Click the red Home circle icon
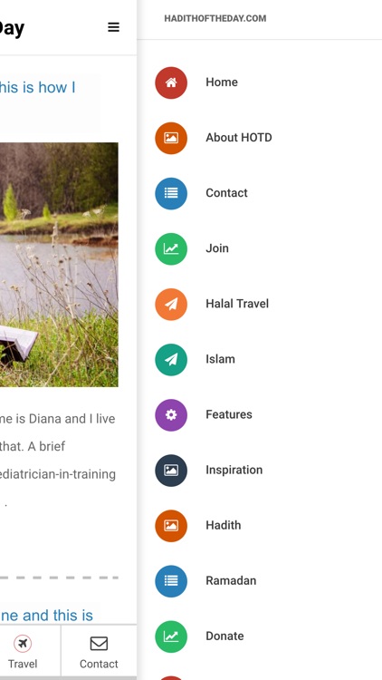The width and height of the screenshot is (382, 680). coord(171,83)
